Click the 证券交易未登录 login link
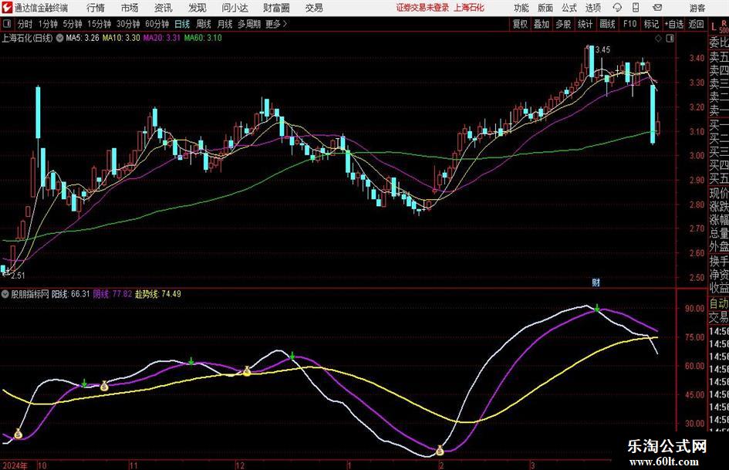 click(x=423, y=8)
